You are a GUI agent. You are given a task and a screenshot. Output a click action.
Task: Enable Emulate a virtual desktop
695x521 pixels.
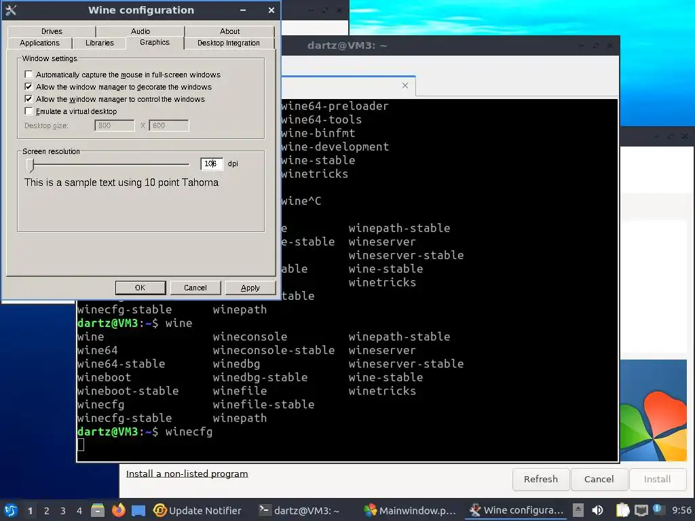click(29, 111)
